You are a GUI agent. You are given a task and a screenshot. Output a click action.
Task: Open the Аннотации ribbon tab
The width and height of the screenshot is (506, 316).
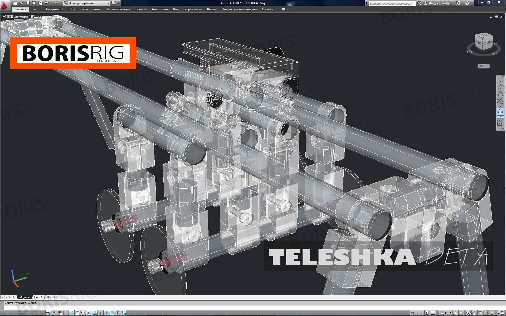(x=160, y=9)
